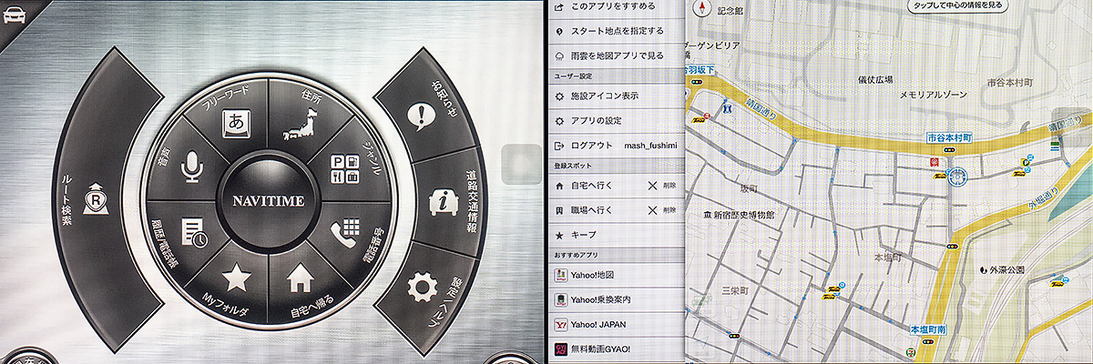
Task: Tap the map center crosshair marker
Action: (x=956, y=177)
